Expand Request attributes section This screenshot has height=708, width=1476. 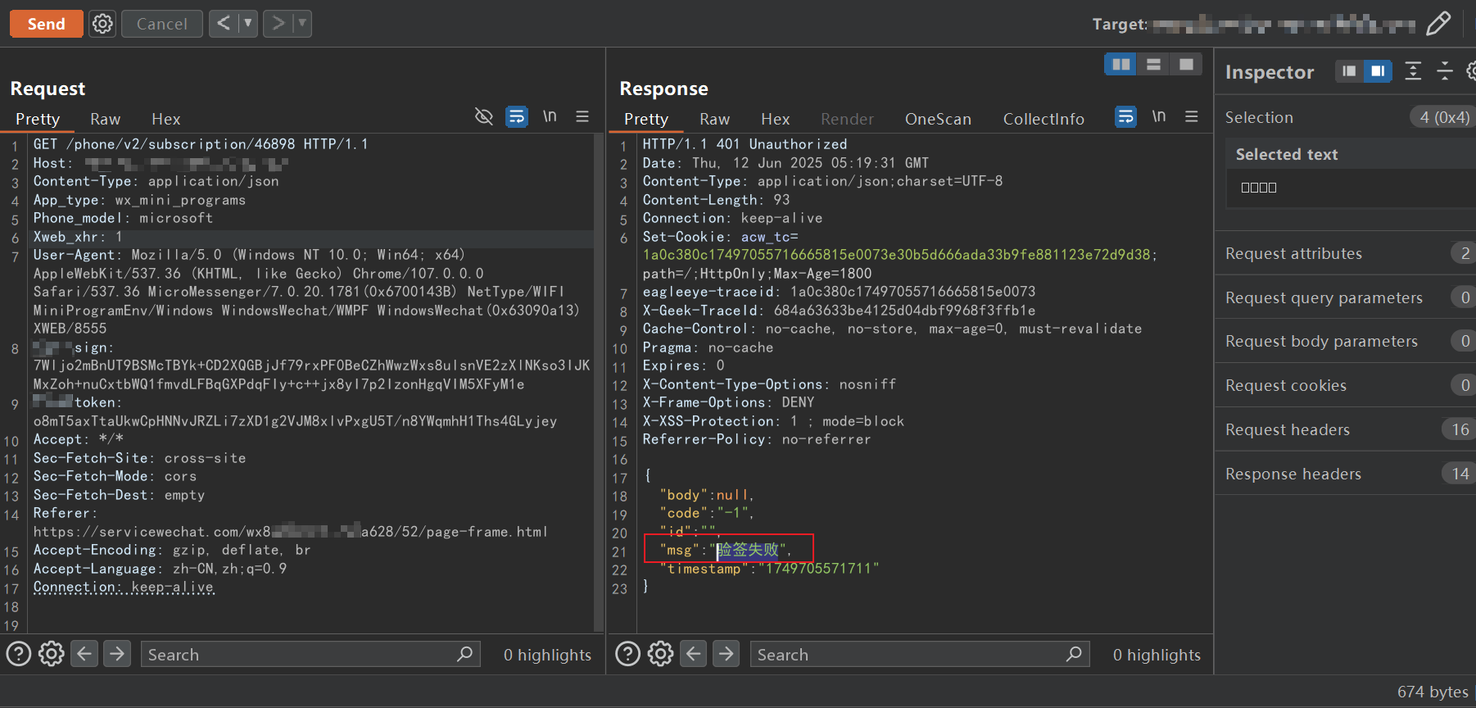coord(1345,253)
